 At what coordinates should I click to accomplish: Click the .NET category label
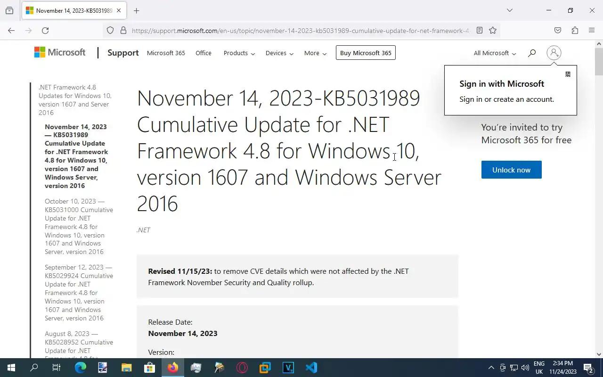[143, 230]
